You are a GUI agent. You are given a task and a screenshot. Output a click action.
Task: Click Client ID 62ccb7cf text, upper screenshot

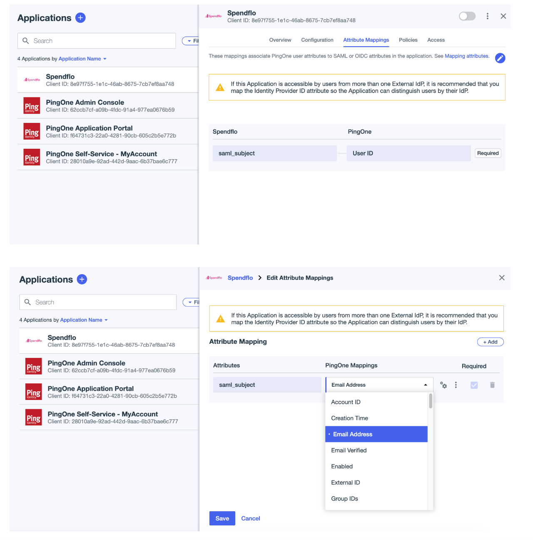pyautogui.click(x=110, y=110)
